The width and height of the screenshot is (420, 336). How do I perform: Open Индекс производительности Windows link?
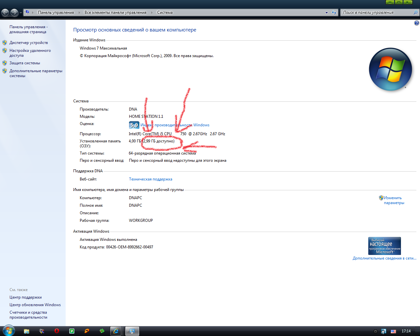(x=175, y=125)
